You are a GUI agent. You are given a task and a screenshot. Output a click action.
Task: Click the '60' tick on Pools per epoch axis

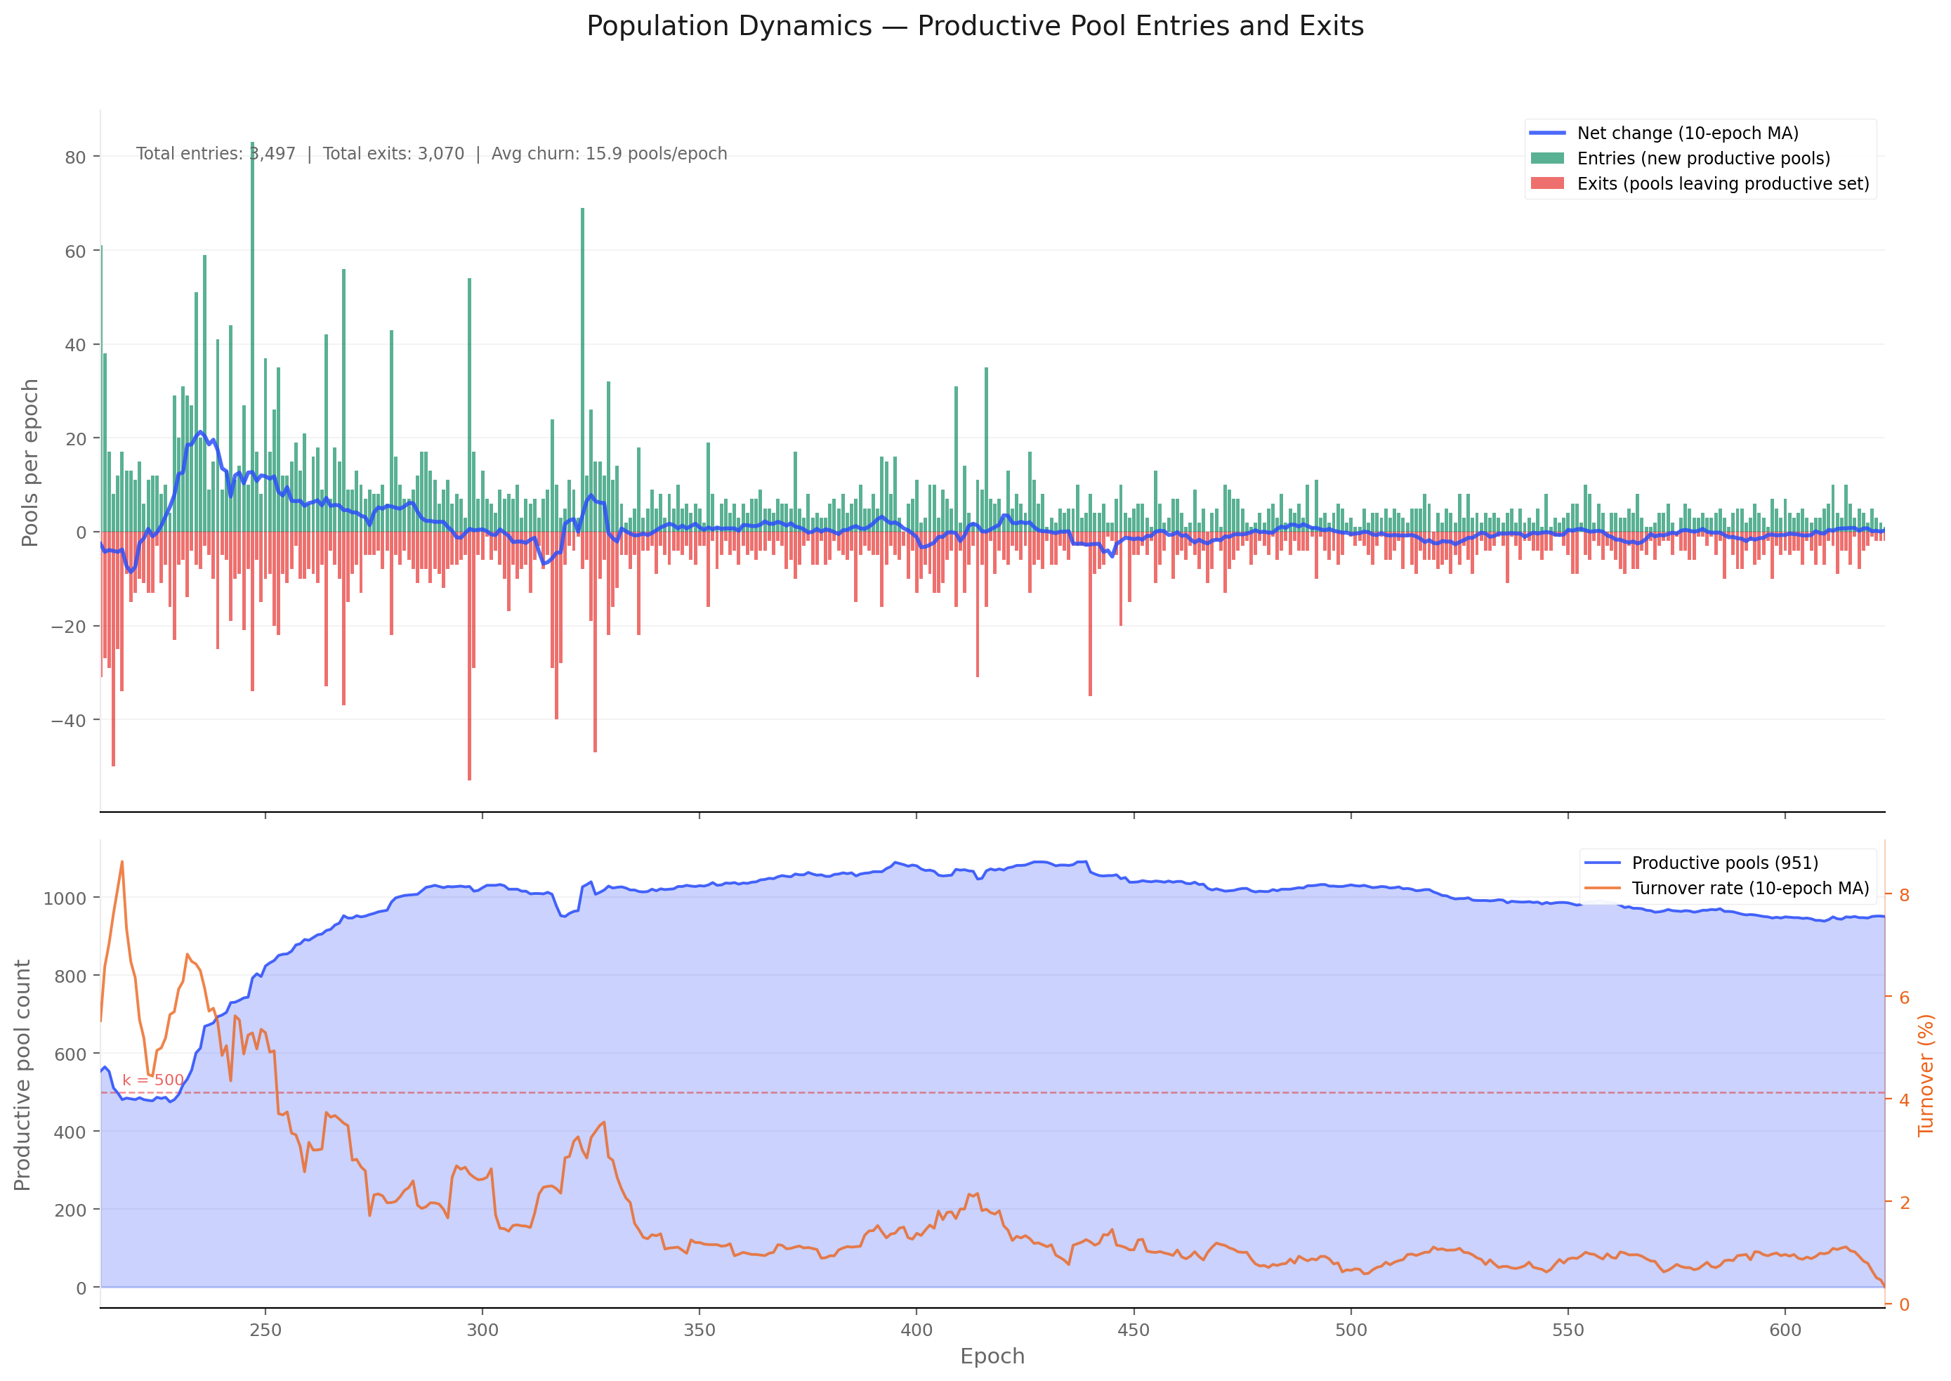pyautogui.click(x=76, y=251)
